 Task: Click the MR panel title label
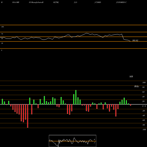click(131, 76)
